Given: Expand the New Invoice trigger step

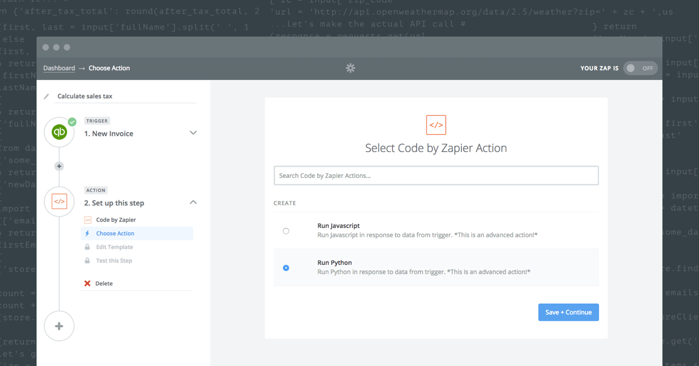Looking at the screenshot, I should click(x=193, y=133).
